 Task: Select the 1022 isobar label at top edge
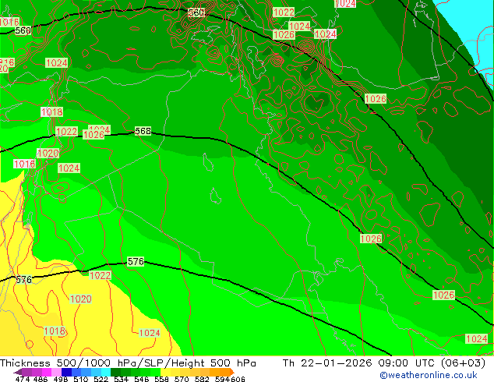284,12
